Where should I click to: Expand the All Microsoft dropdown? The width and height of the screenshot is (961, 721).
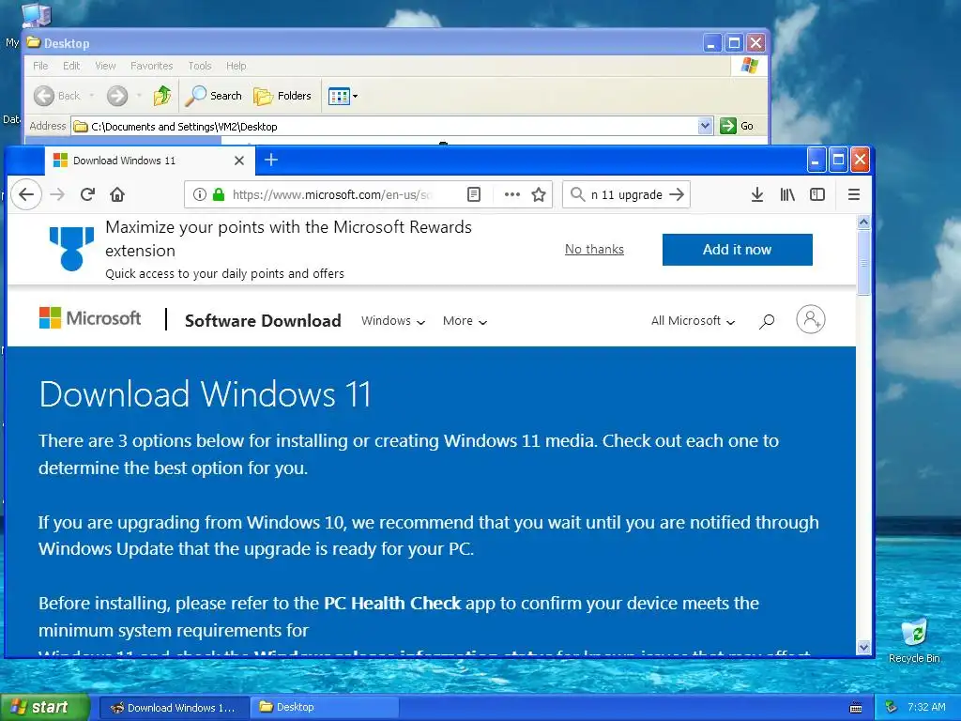pyautogui.click(x=693, y=321)
